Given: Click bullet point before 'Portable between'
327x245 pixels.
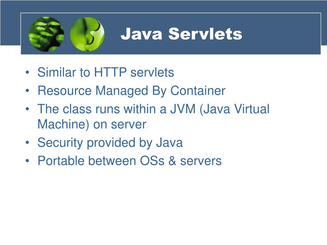Looking at the screenshot, I should pyautogui.click(x=27, y=161).
